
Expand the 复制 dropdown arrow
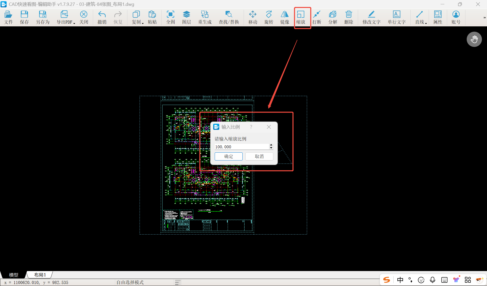(x=143, y=23)
